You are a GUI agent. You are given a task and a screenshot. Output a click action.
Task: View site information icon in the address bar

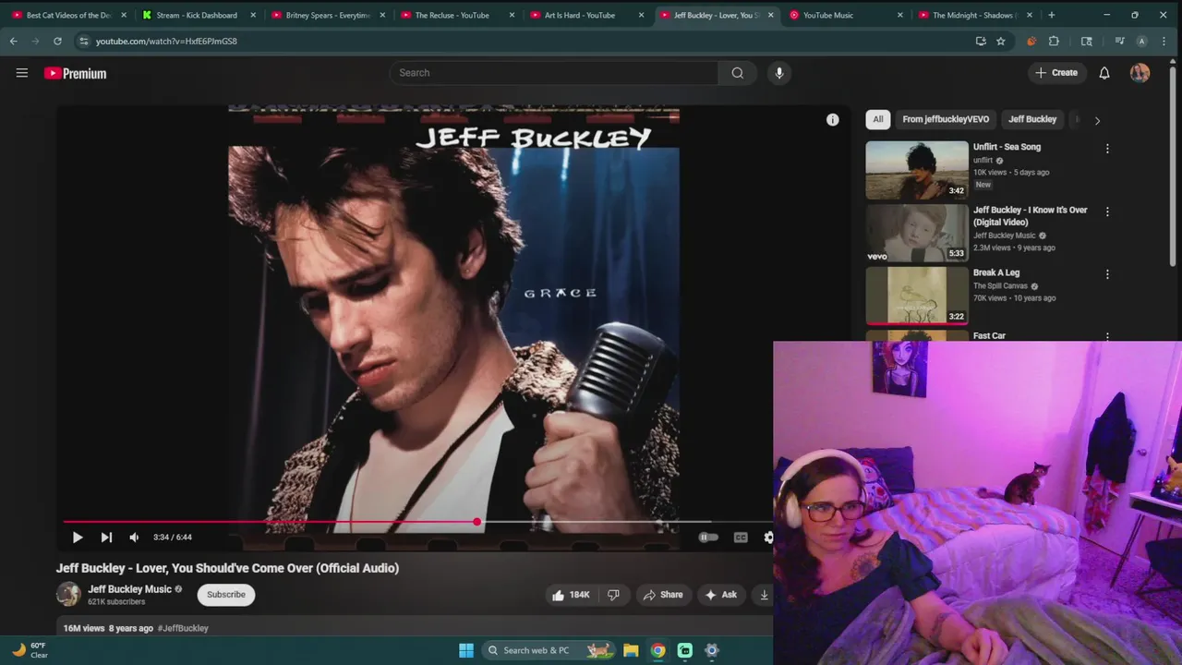(x=84, y=42)
